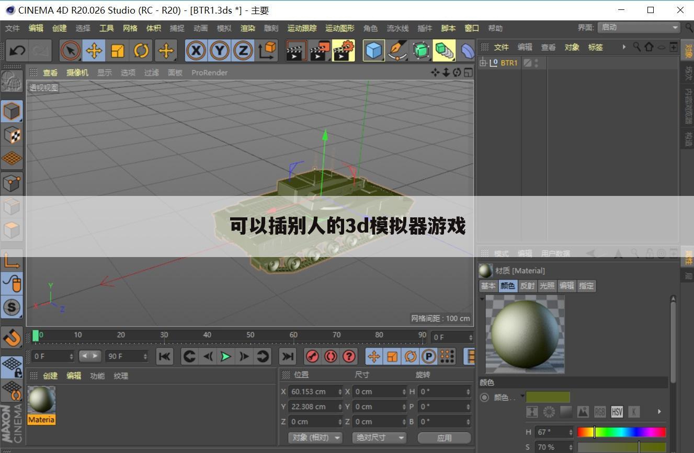Open the 模拟 menu

coord(224,28)
